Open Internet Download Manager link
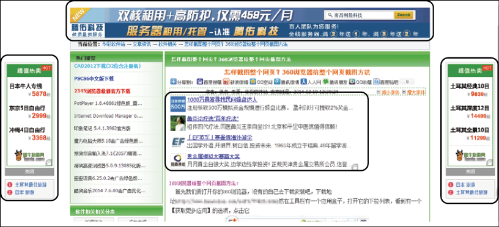 (108, 116)
